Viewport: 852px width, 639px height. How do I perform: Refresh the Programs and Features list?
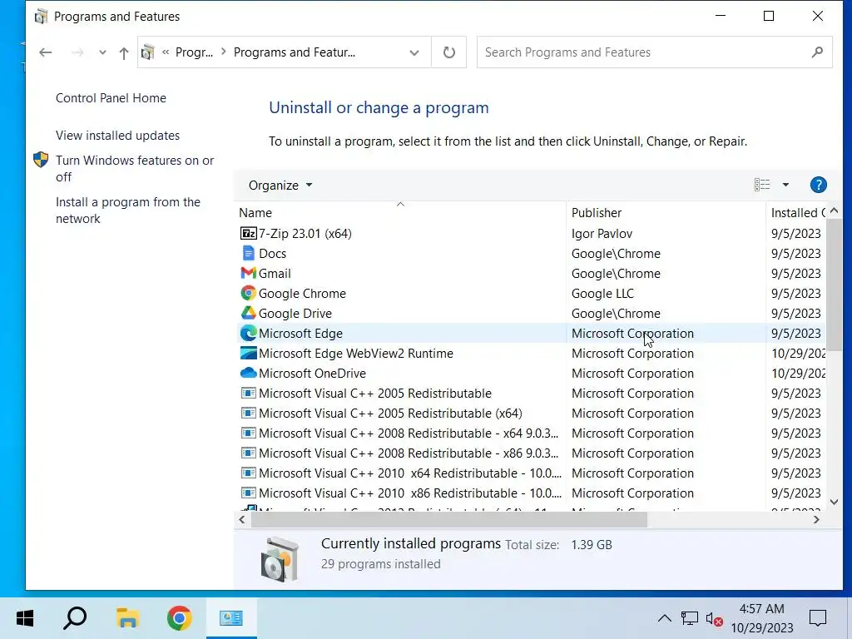pos(448,52)
